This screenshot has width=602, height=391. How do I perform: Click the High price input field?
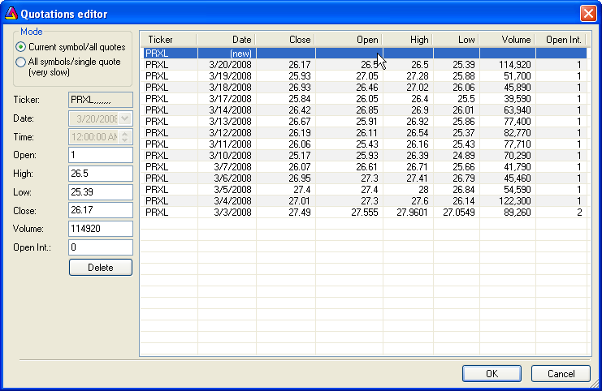pos(100,174)
